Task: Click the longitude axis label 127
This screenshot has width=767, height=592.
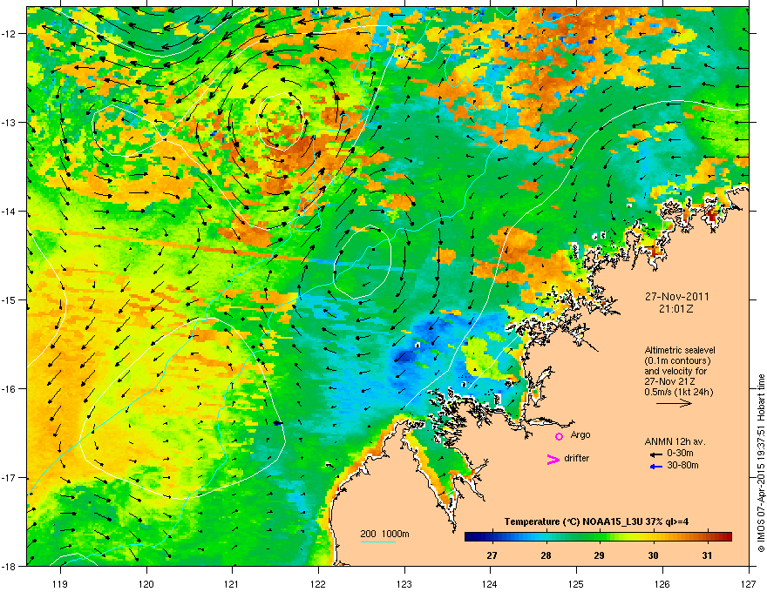Action: point(749,583)
